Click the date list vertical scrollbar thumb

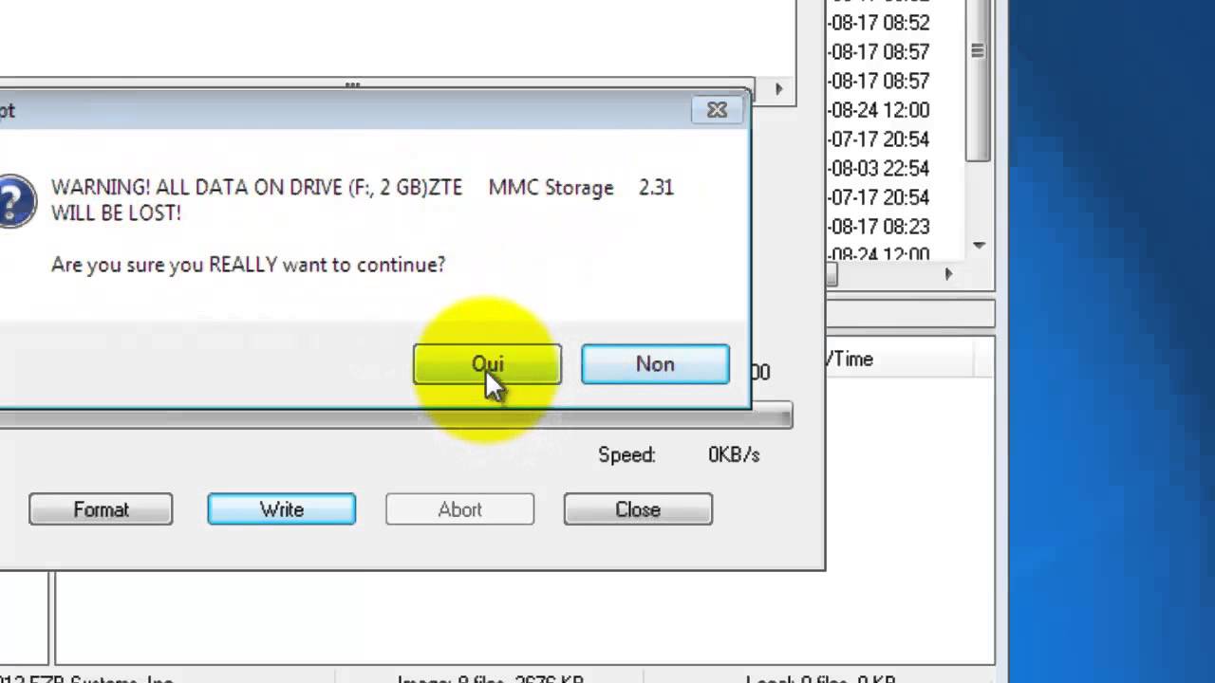[979, 85]
